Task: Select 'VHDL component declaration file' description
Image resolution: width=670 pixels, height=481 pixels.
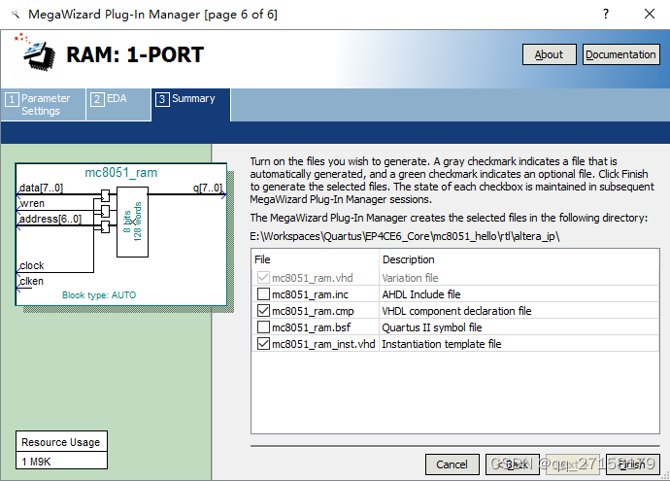Action: pos(456,311)
